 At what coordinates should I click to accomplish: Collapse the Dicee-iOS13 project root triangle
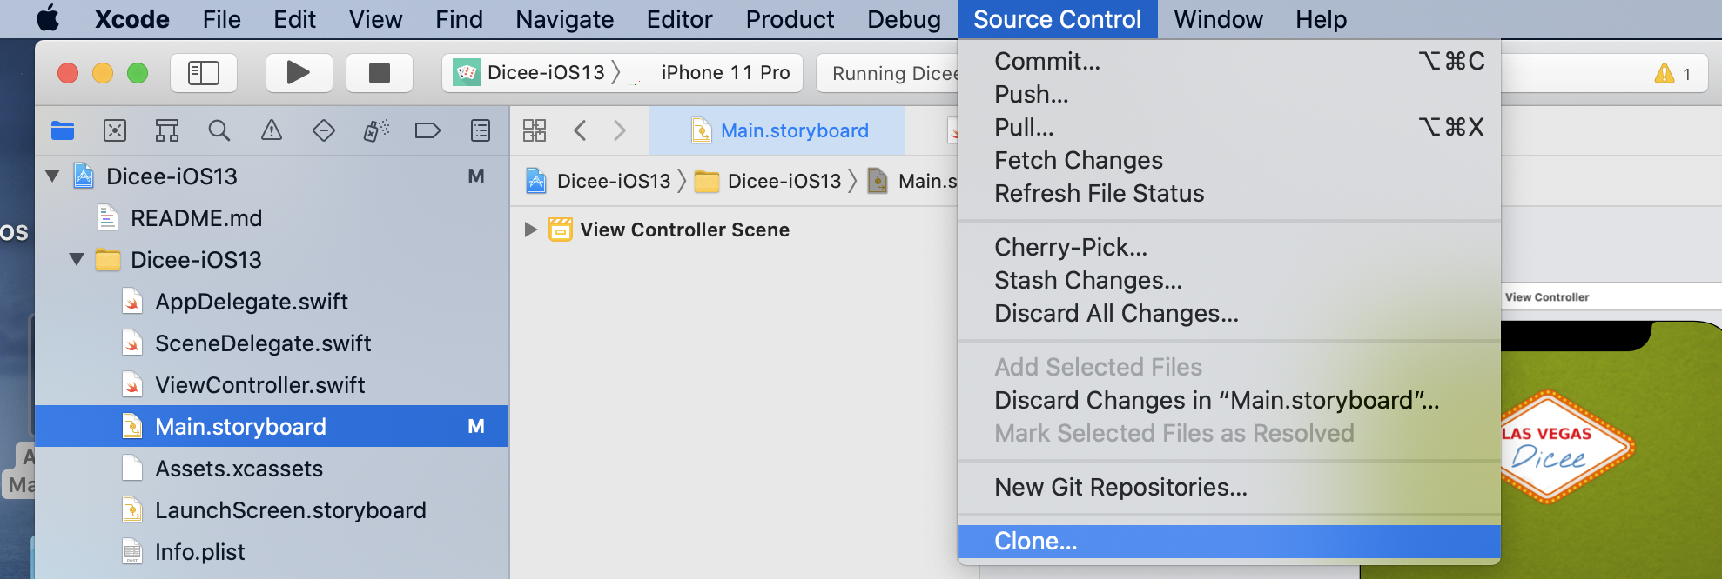tap(52, 176)
